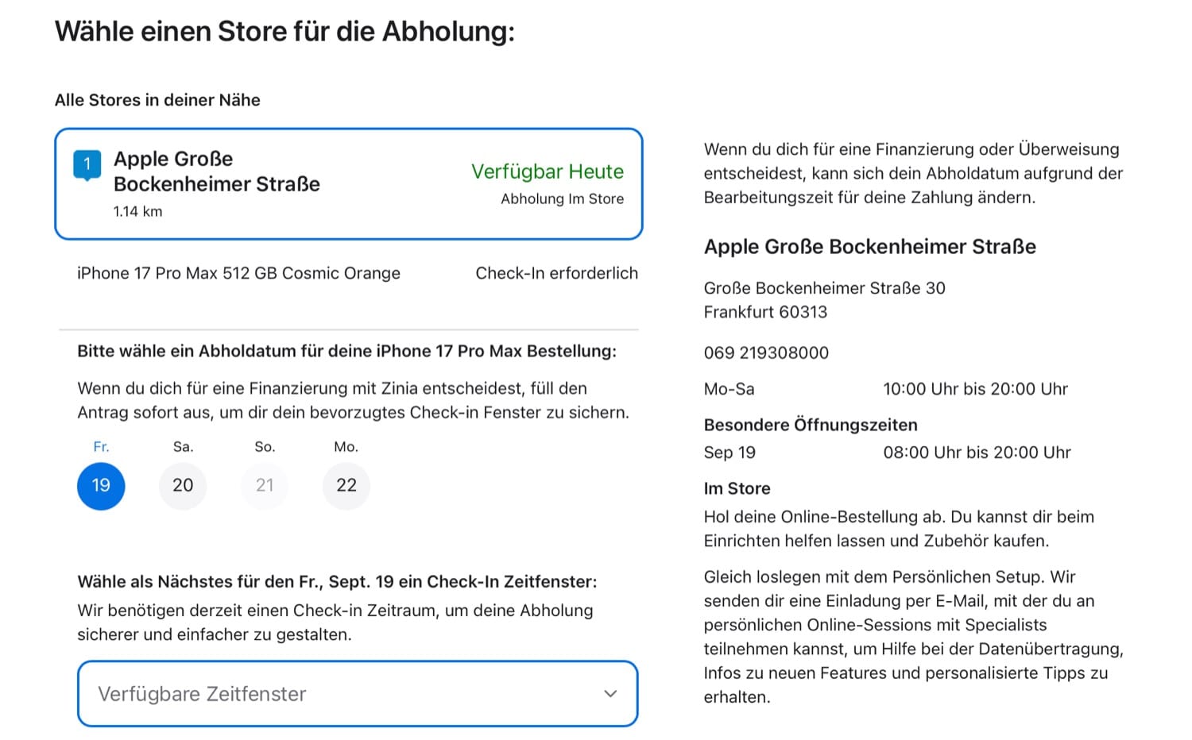This screenshot has width=1192, height=740.
Task: Click the Mo. weekday label
Action: point(346,447)
